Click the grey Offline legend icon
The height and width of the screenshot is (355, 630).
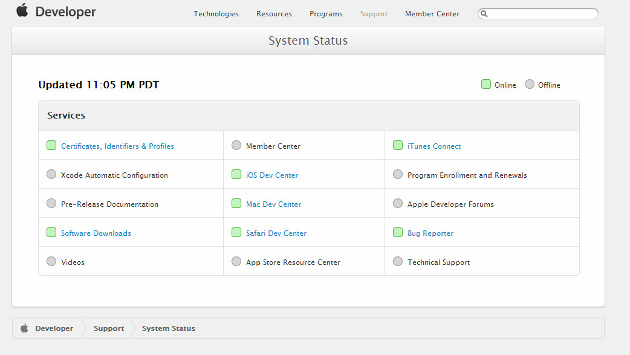[x=530, y=84]
